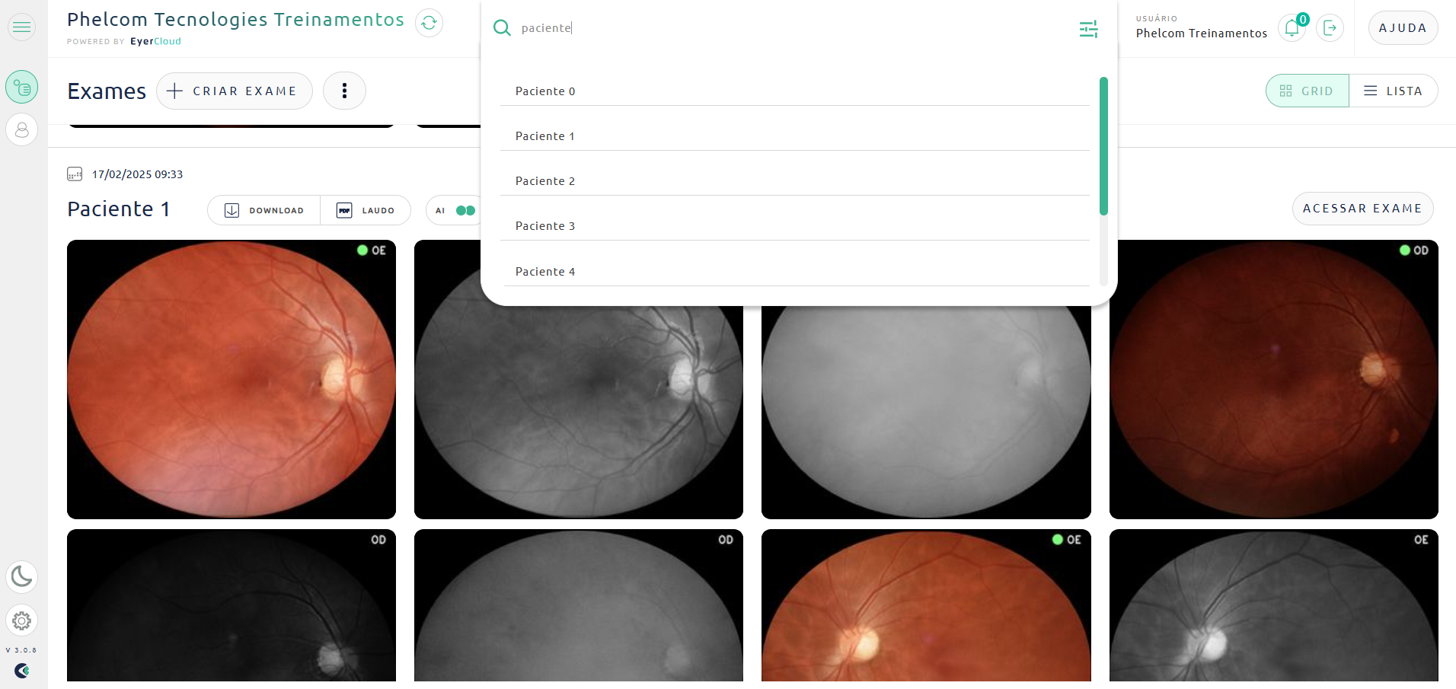The width and height of the screenshot is (1456, 689).
Task: Refresh the clinic with the sync icon
Action: (x=429, y=23)
